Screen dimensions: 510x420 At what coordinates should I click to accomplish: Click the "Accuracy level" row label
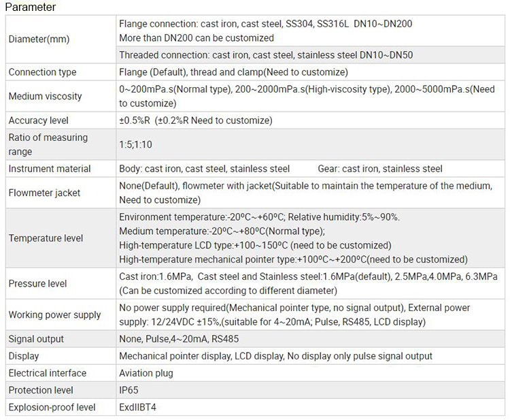tap(38, 120)
